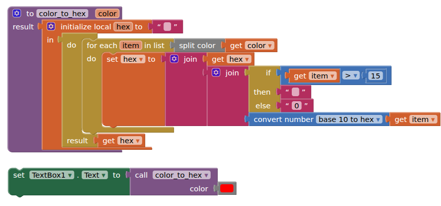Screen dimensions: 441x206
Task: Edit the "0" text string in else branch
Action: point(297,106)
